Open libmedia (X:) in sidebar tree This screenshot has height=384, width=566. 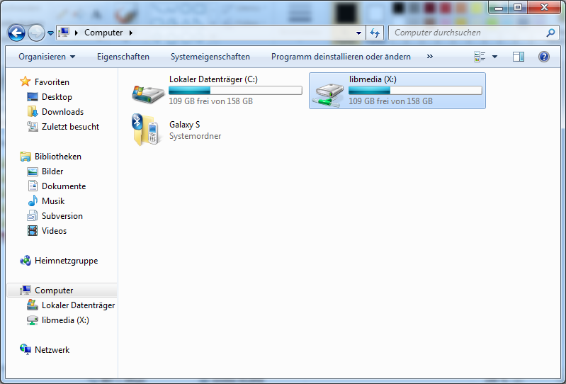click(x=65, y=320)
